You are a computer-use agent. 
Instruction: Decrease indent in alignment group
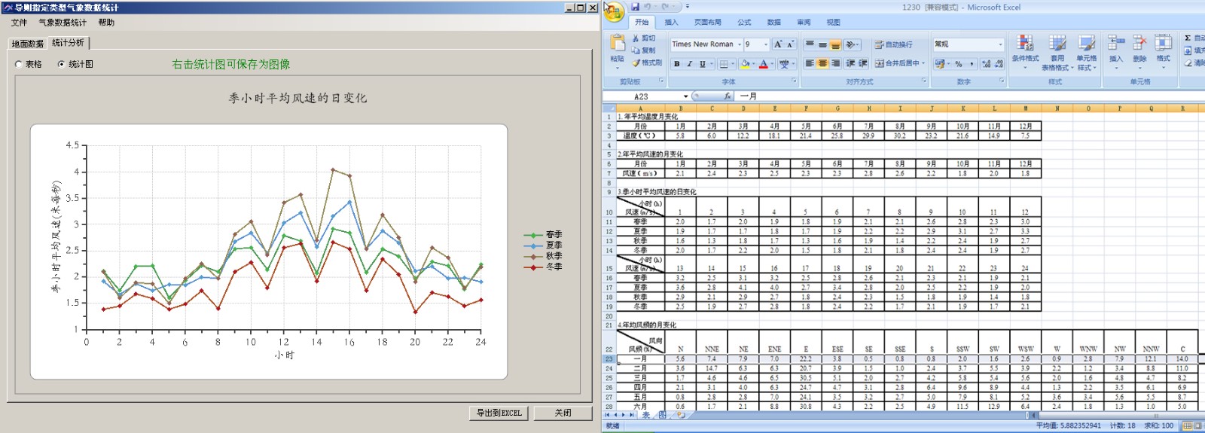(850, 64)
